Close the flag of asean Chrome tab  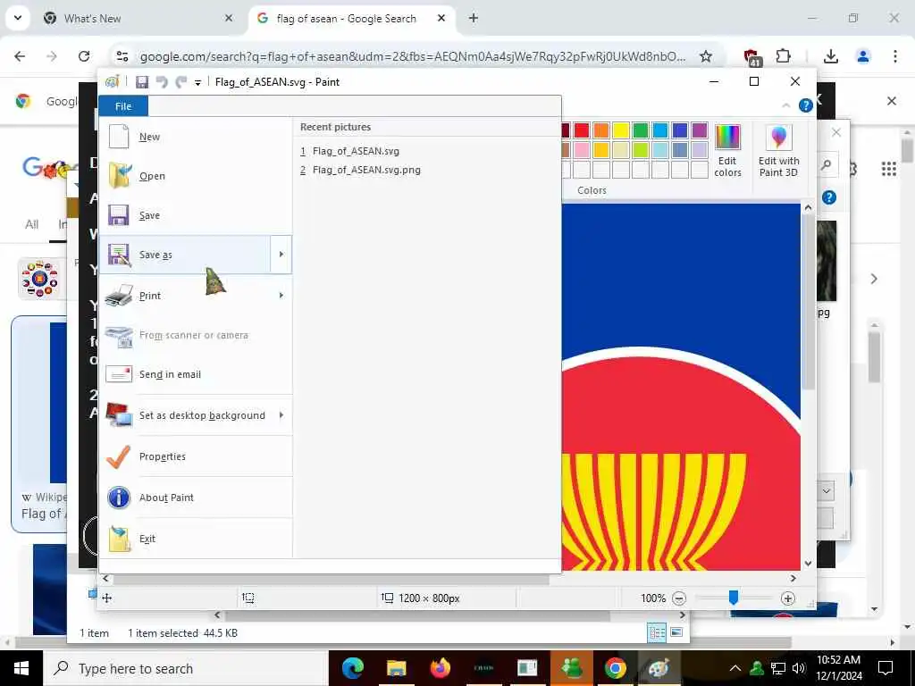(x=441, y=18)
